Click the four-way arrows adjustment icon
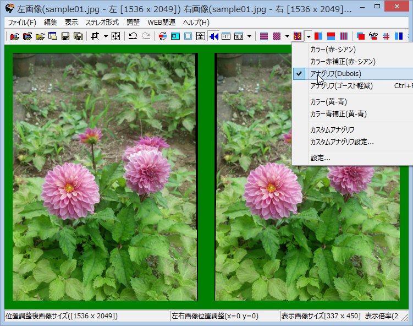This screenshot has width=413, height=326. click(x=115, y=36)
